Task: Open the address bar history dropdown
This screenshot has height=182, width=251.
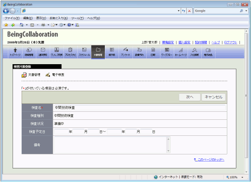Action: pyautogui.click(x=179, y=11)
